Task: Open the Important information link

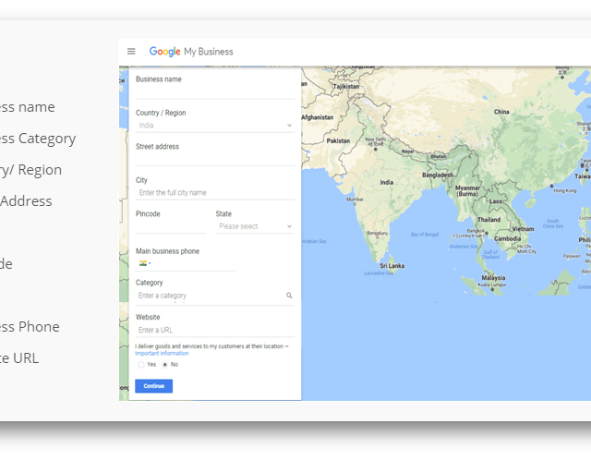Action: click(x=162, y=354)
